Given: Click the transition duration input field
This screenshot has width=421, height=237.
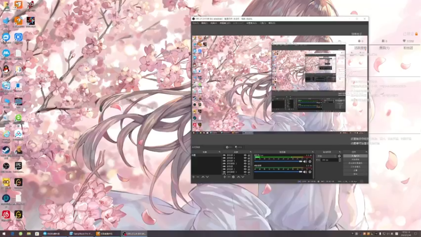Looking at the screenshot, I should (x=330, y=160).
